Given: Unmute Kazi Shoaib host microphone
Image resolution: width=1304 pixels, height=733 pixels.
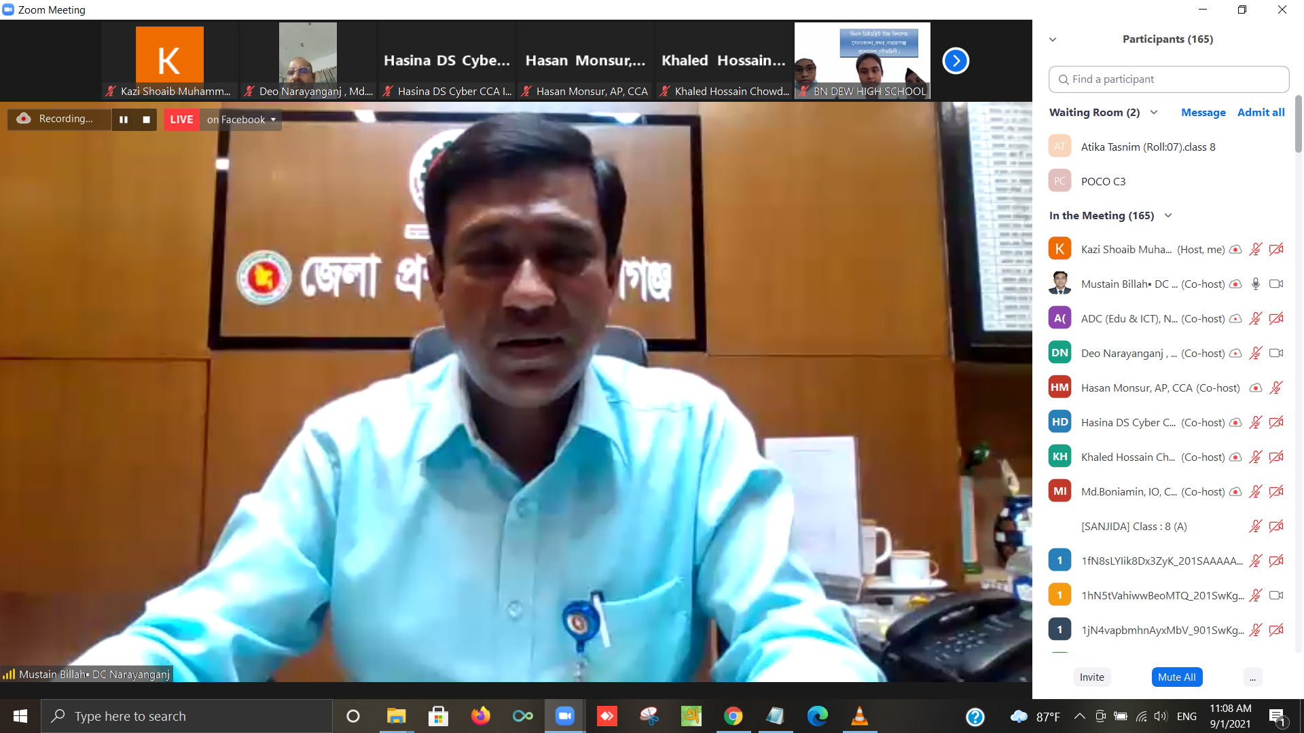Looking at the screenshot, I should [1256, 250].
